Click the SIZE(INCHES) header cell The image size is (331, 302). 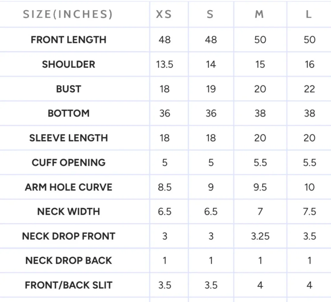68,14
